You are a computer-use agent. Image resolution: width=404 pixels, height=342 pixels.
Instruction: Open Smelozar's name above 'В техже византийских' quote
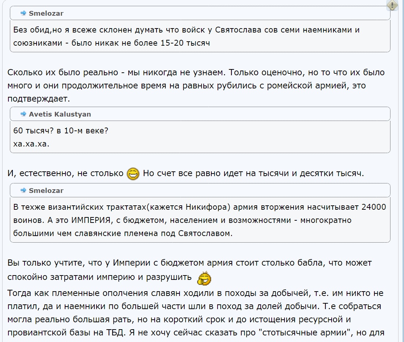(x=46, y=191)
